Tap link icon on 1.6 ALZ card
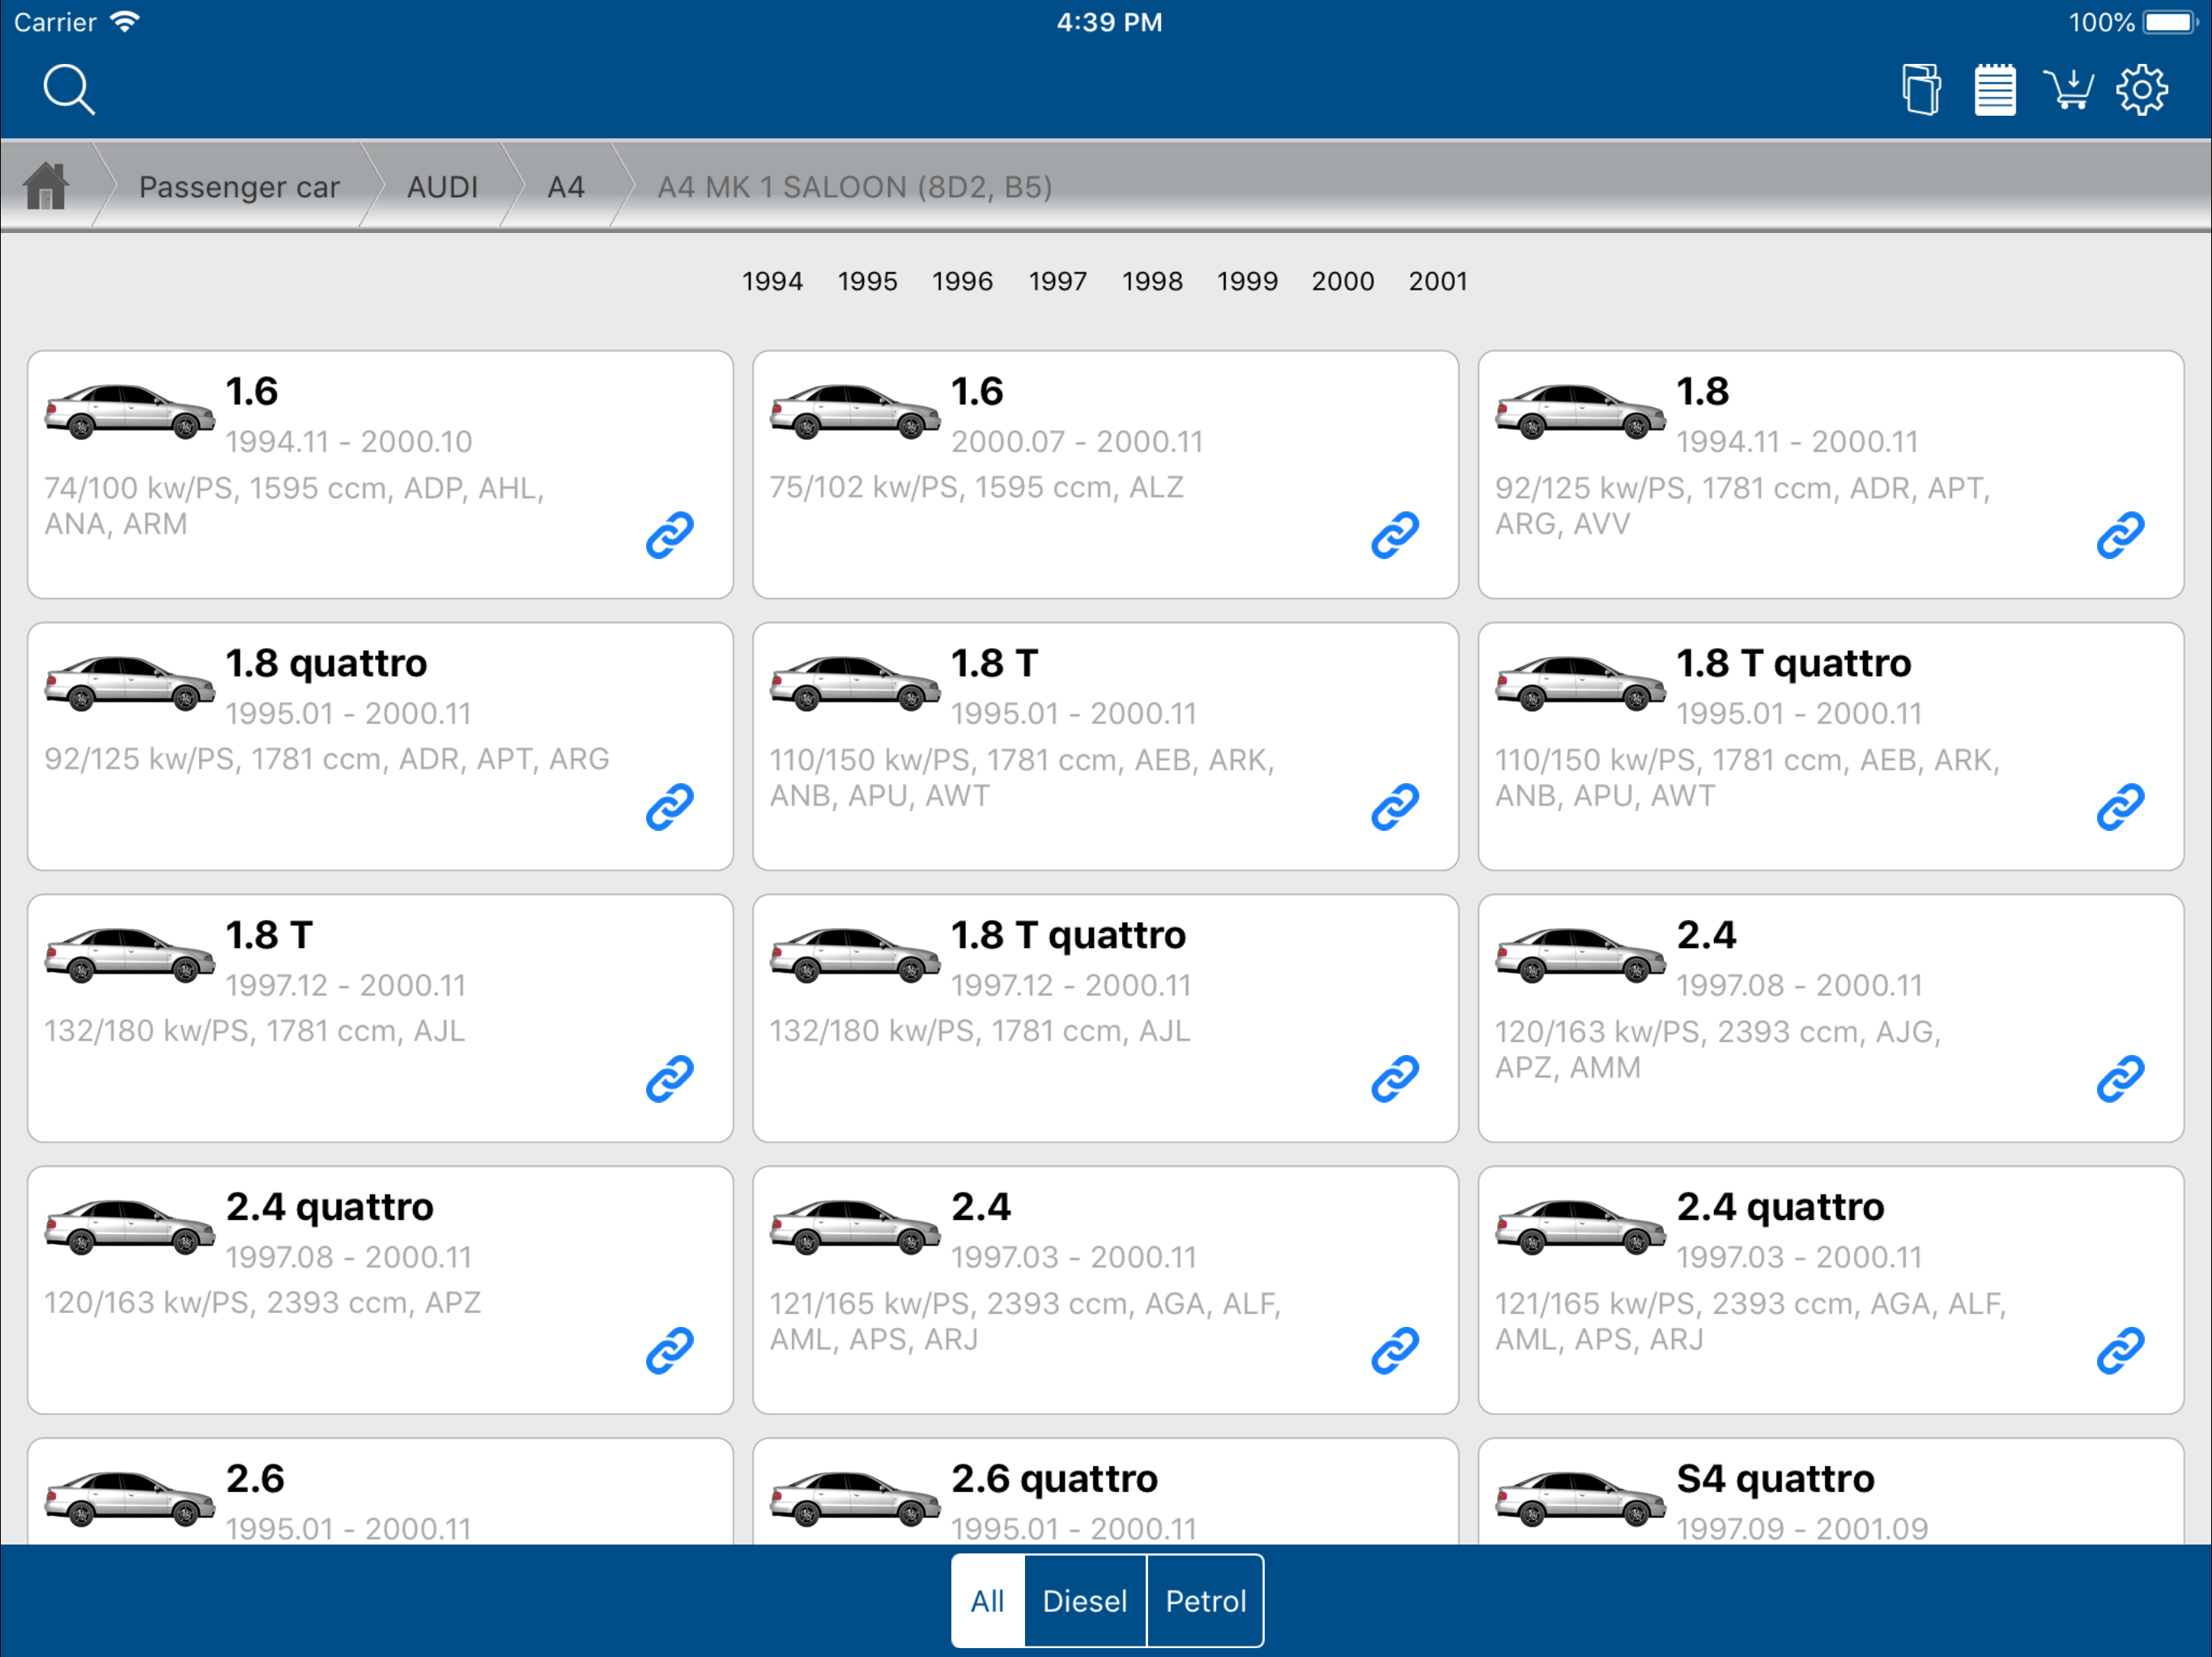2212x1657 pixels. click(x=1394, y=535)
